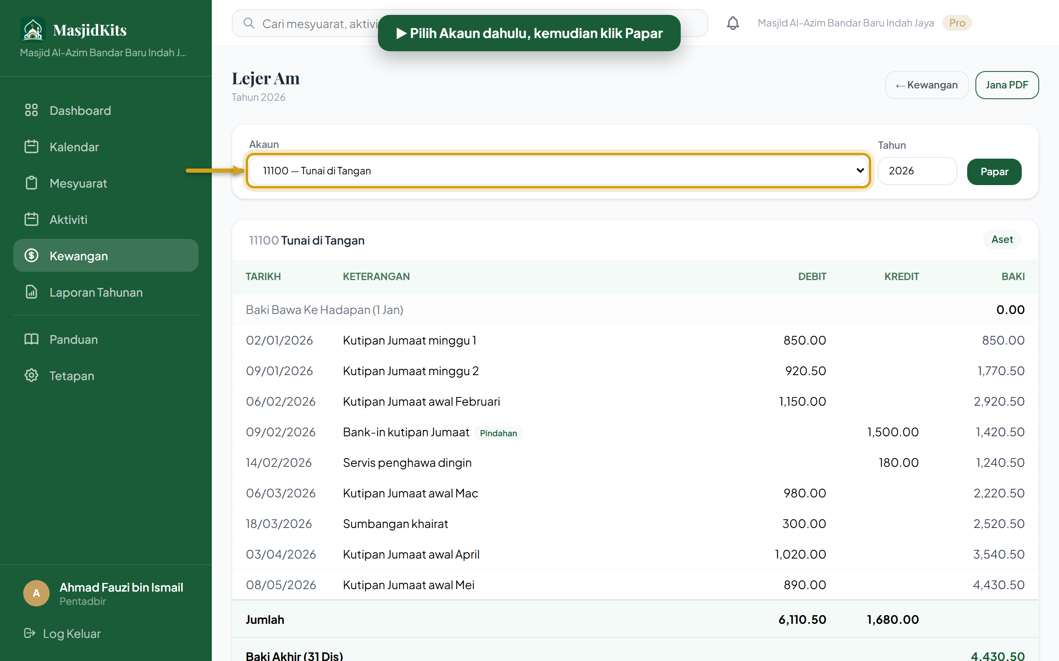
Task: Click the Log Keluar exit icon
Action: [30, 633]
